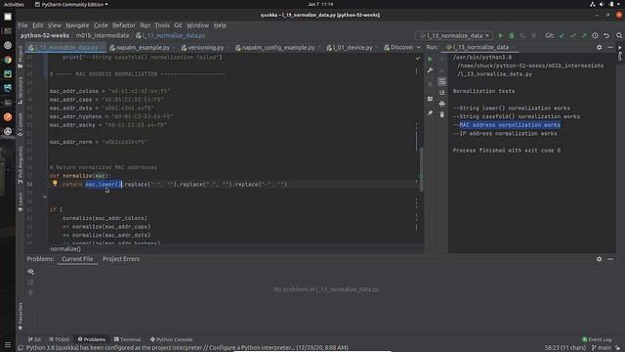Click the Git update project arrow

562,35
